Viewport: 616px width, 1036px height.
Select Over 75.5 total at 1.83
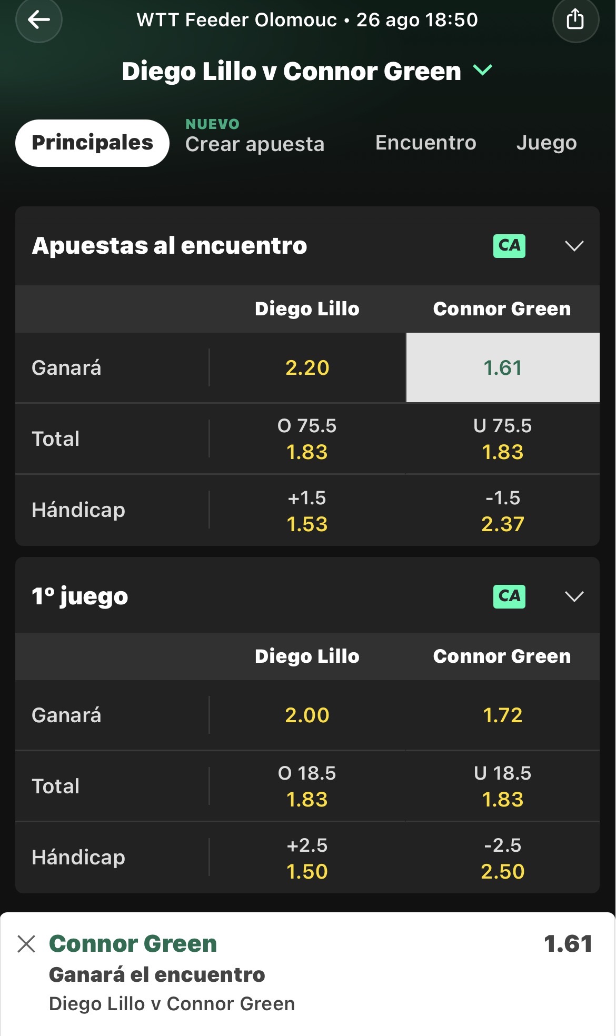coord(307,439)
